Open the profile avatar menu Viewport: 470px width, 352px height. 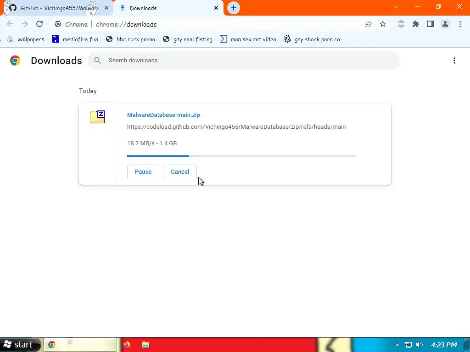pyautogui.click(x=445, y=24)
